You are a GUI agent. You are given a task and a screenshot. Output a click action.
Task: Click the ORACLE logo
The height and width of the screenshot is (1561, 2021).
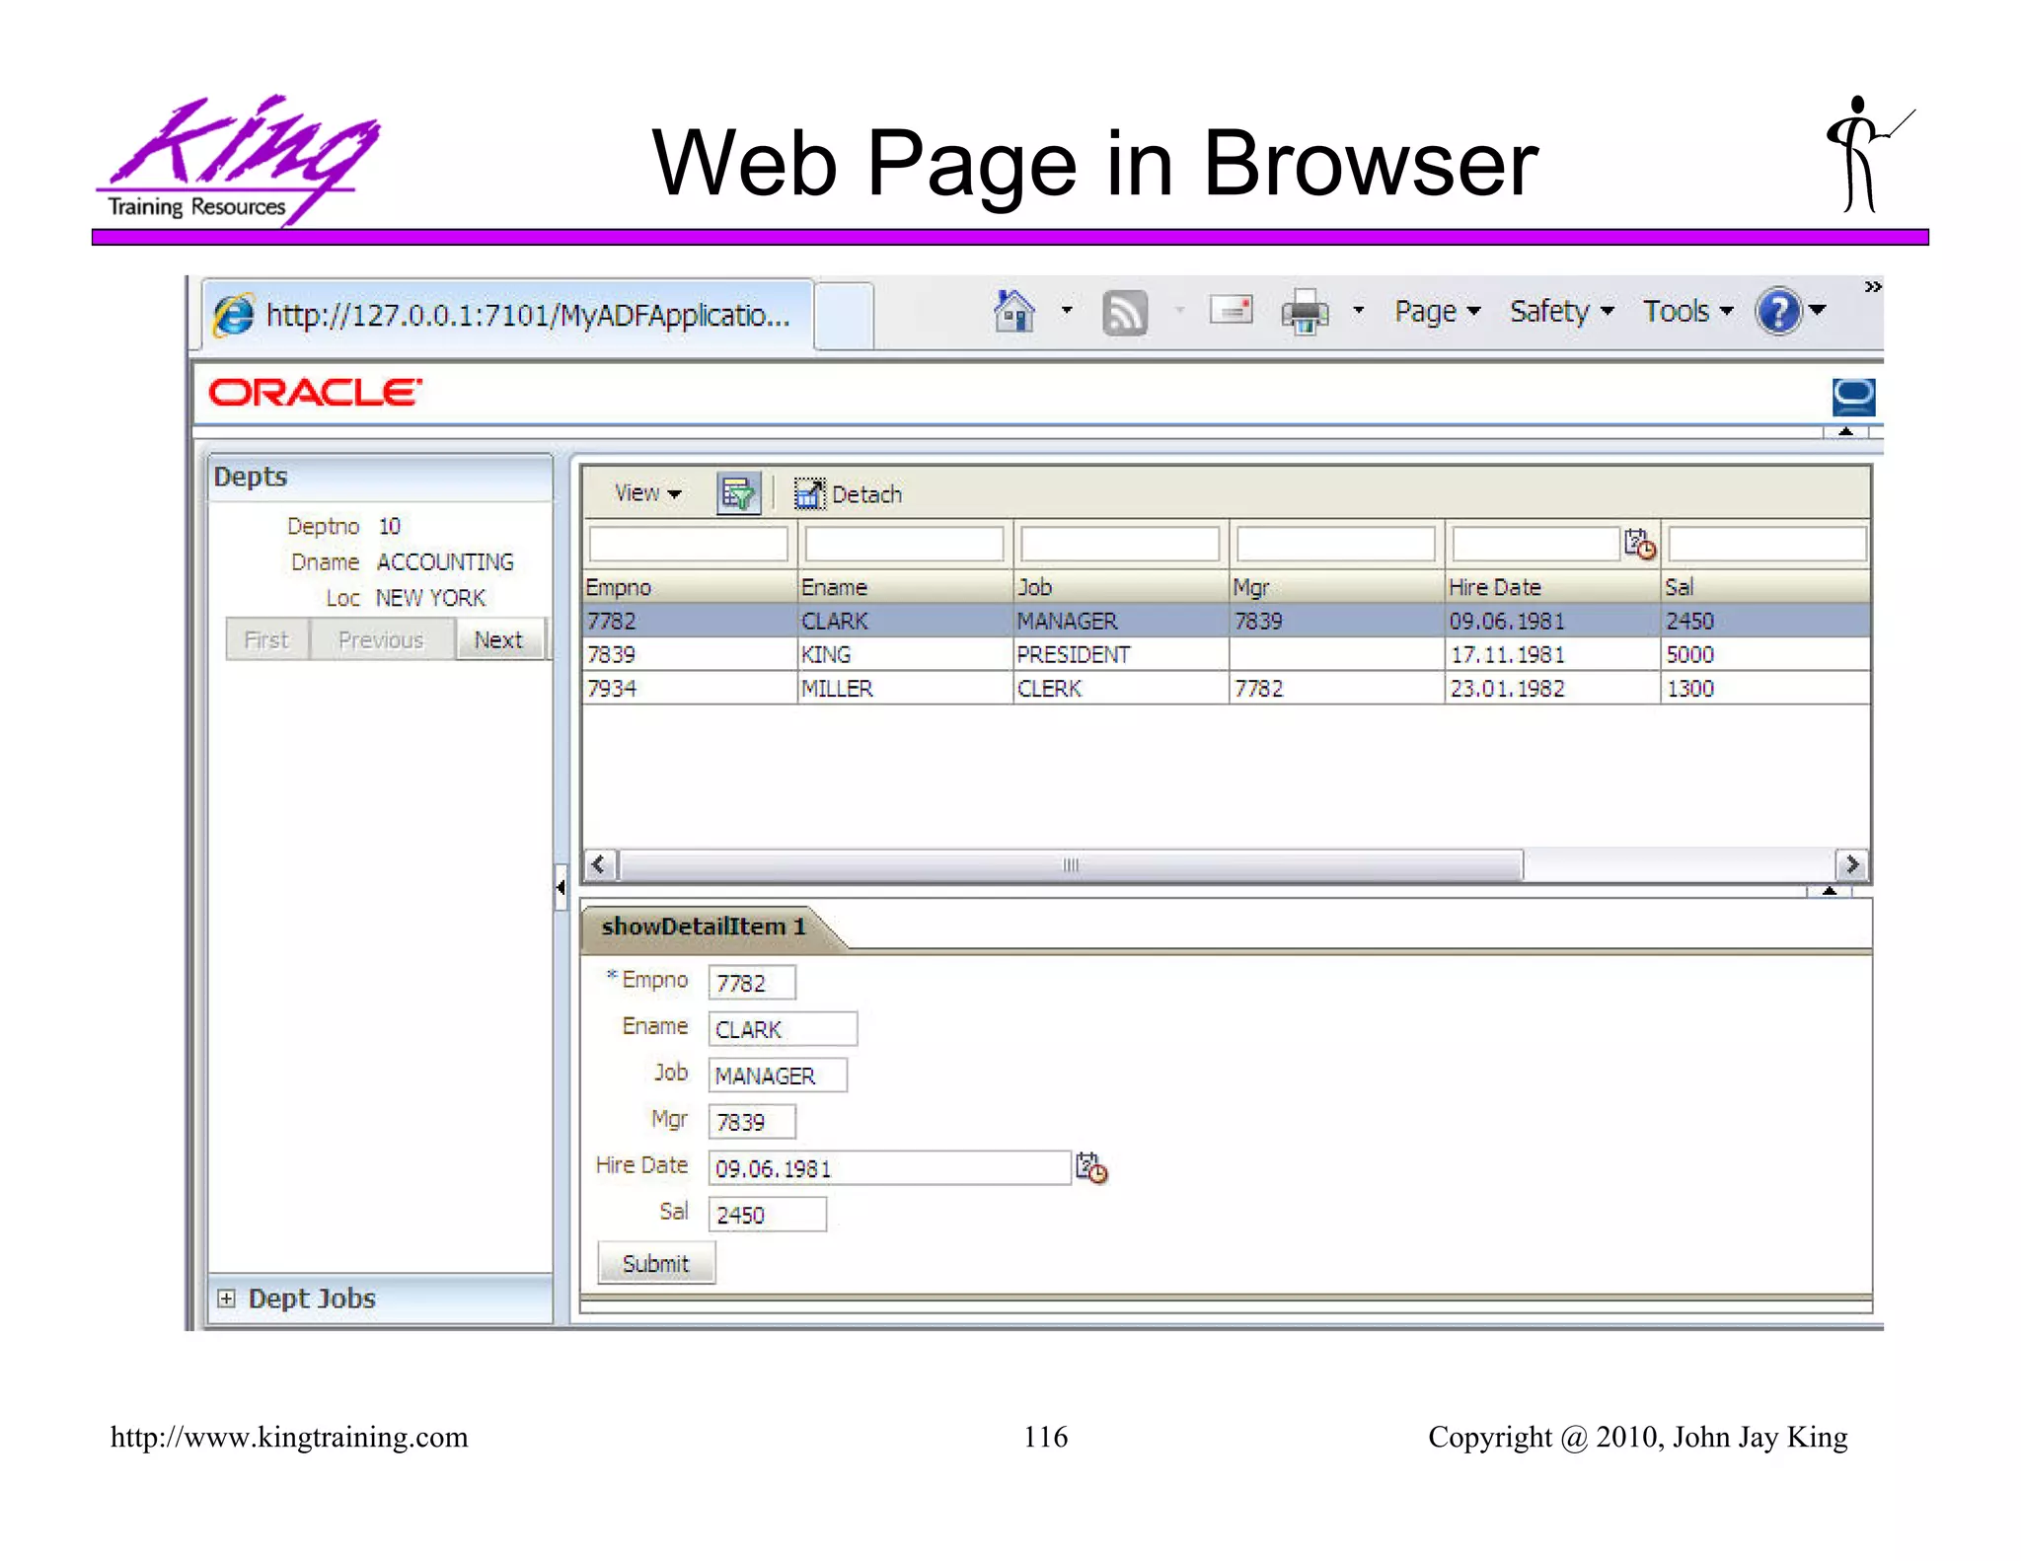point(315,393)
